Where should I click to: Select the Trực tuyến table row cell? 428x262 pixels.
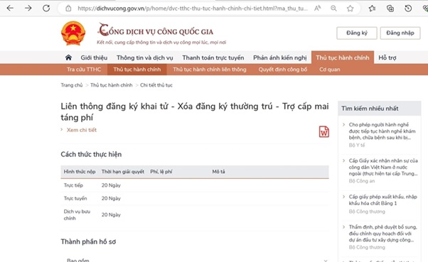pyautogui.click(x=75, y=199)
